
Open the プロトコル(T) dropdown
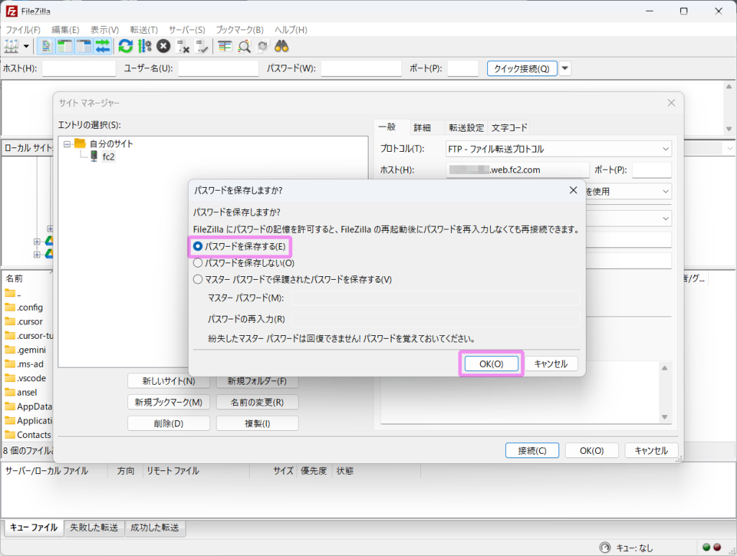click(559, 149)
